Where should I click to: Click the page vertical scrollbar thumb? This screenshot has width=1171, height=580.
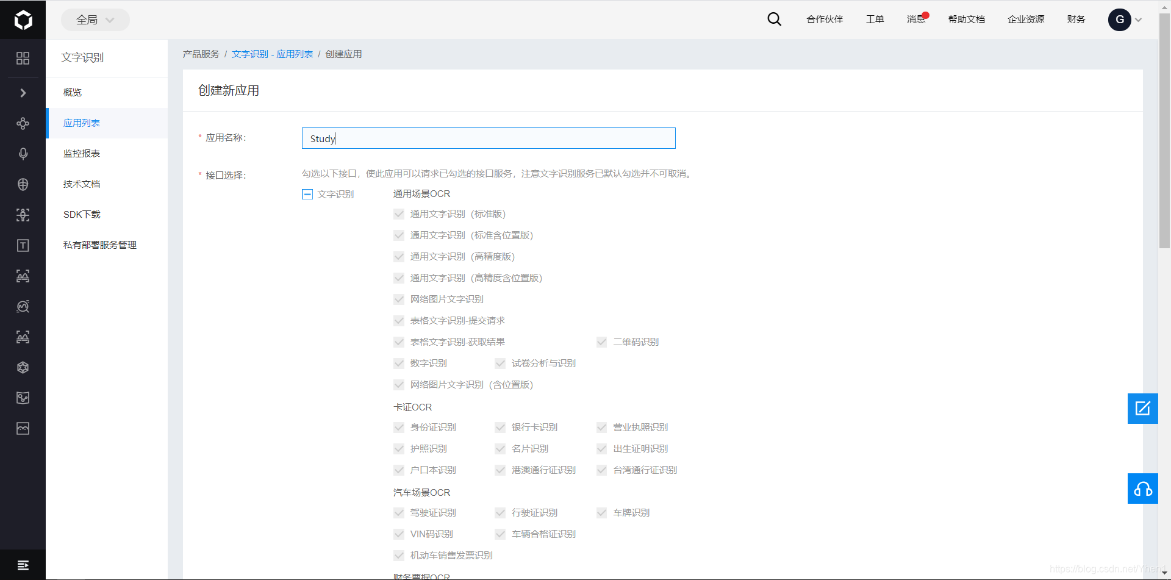coord(1164,131)
